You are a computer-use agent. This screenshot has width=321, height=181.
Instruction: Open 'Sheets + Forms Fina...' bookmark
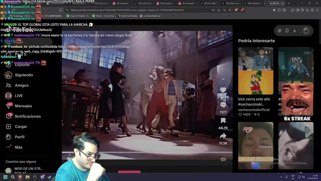click(104, 16)
